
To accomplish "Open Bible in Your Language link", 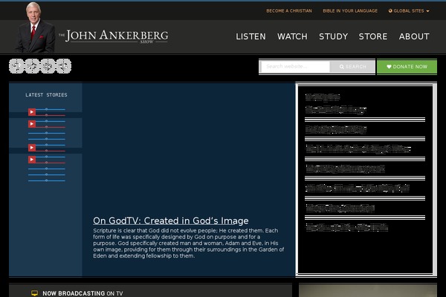I will (350, 11).
